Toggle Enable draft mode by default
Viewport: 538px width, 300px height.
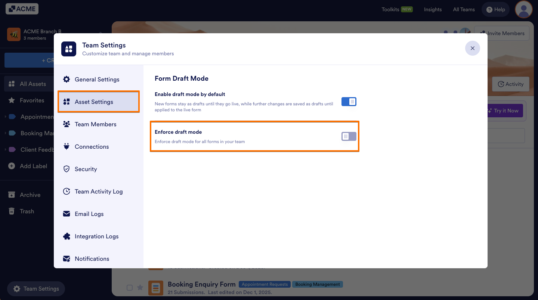click(349, 102)
